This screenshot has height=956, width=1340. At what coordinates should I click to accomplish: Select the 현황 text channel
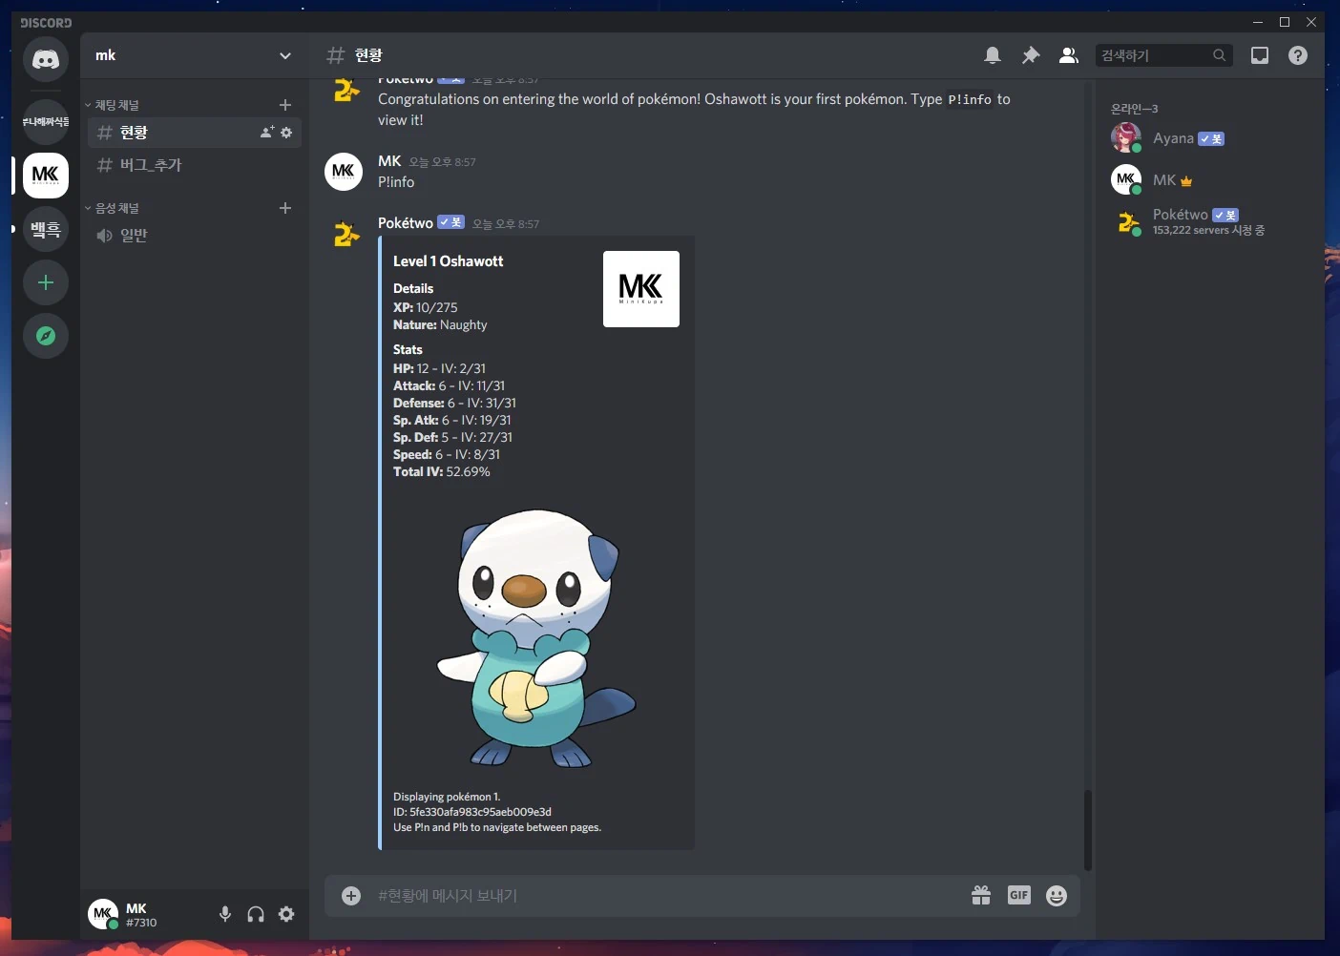coord(194,133)
